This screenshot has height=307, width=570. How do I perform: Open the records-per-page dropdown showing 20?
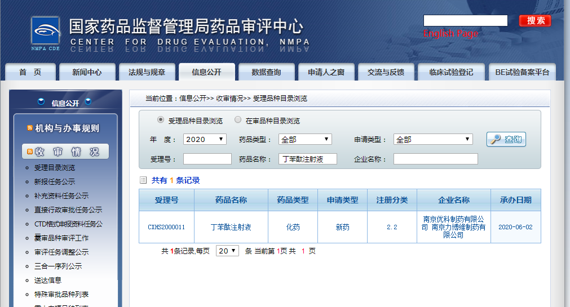[228, 251]
